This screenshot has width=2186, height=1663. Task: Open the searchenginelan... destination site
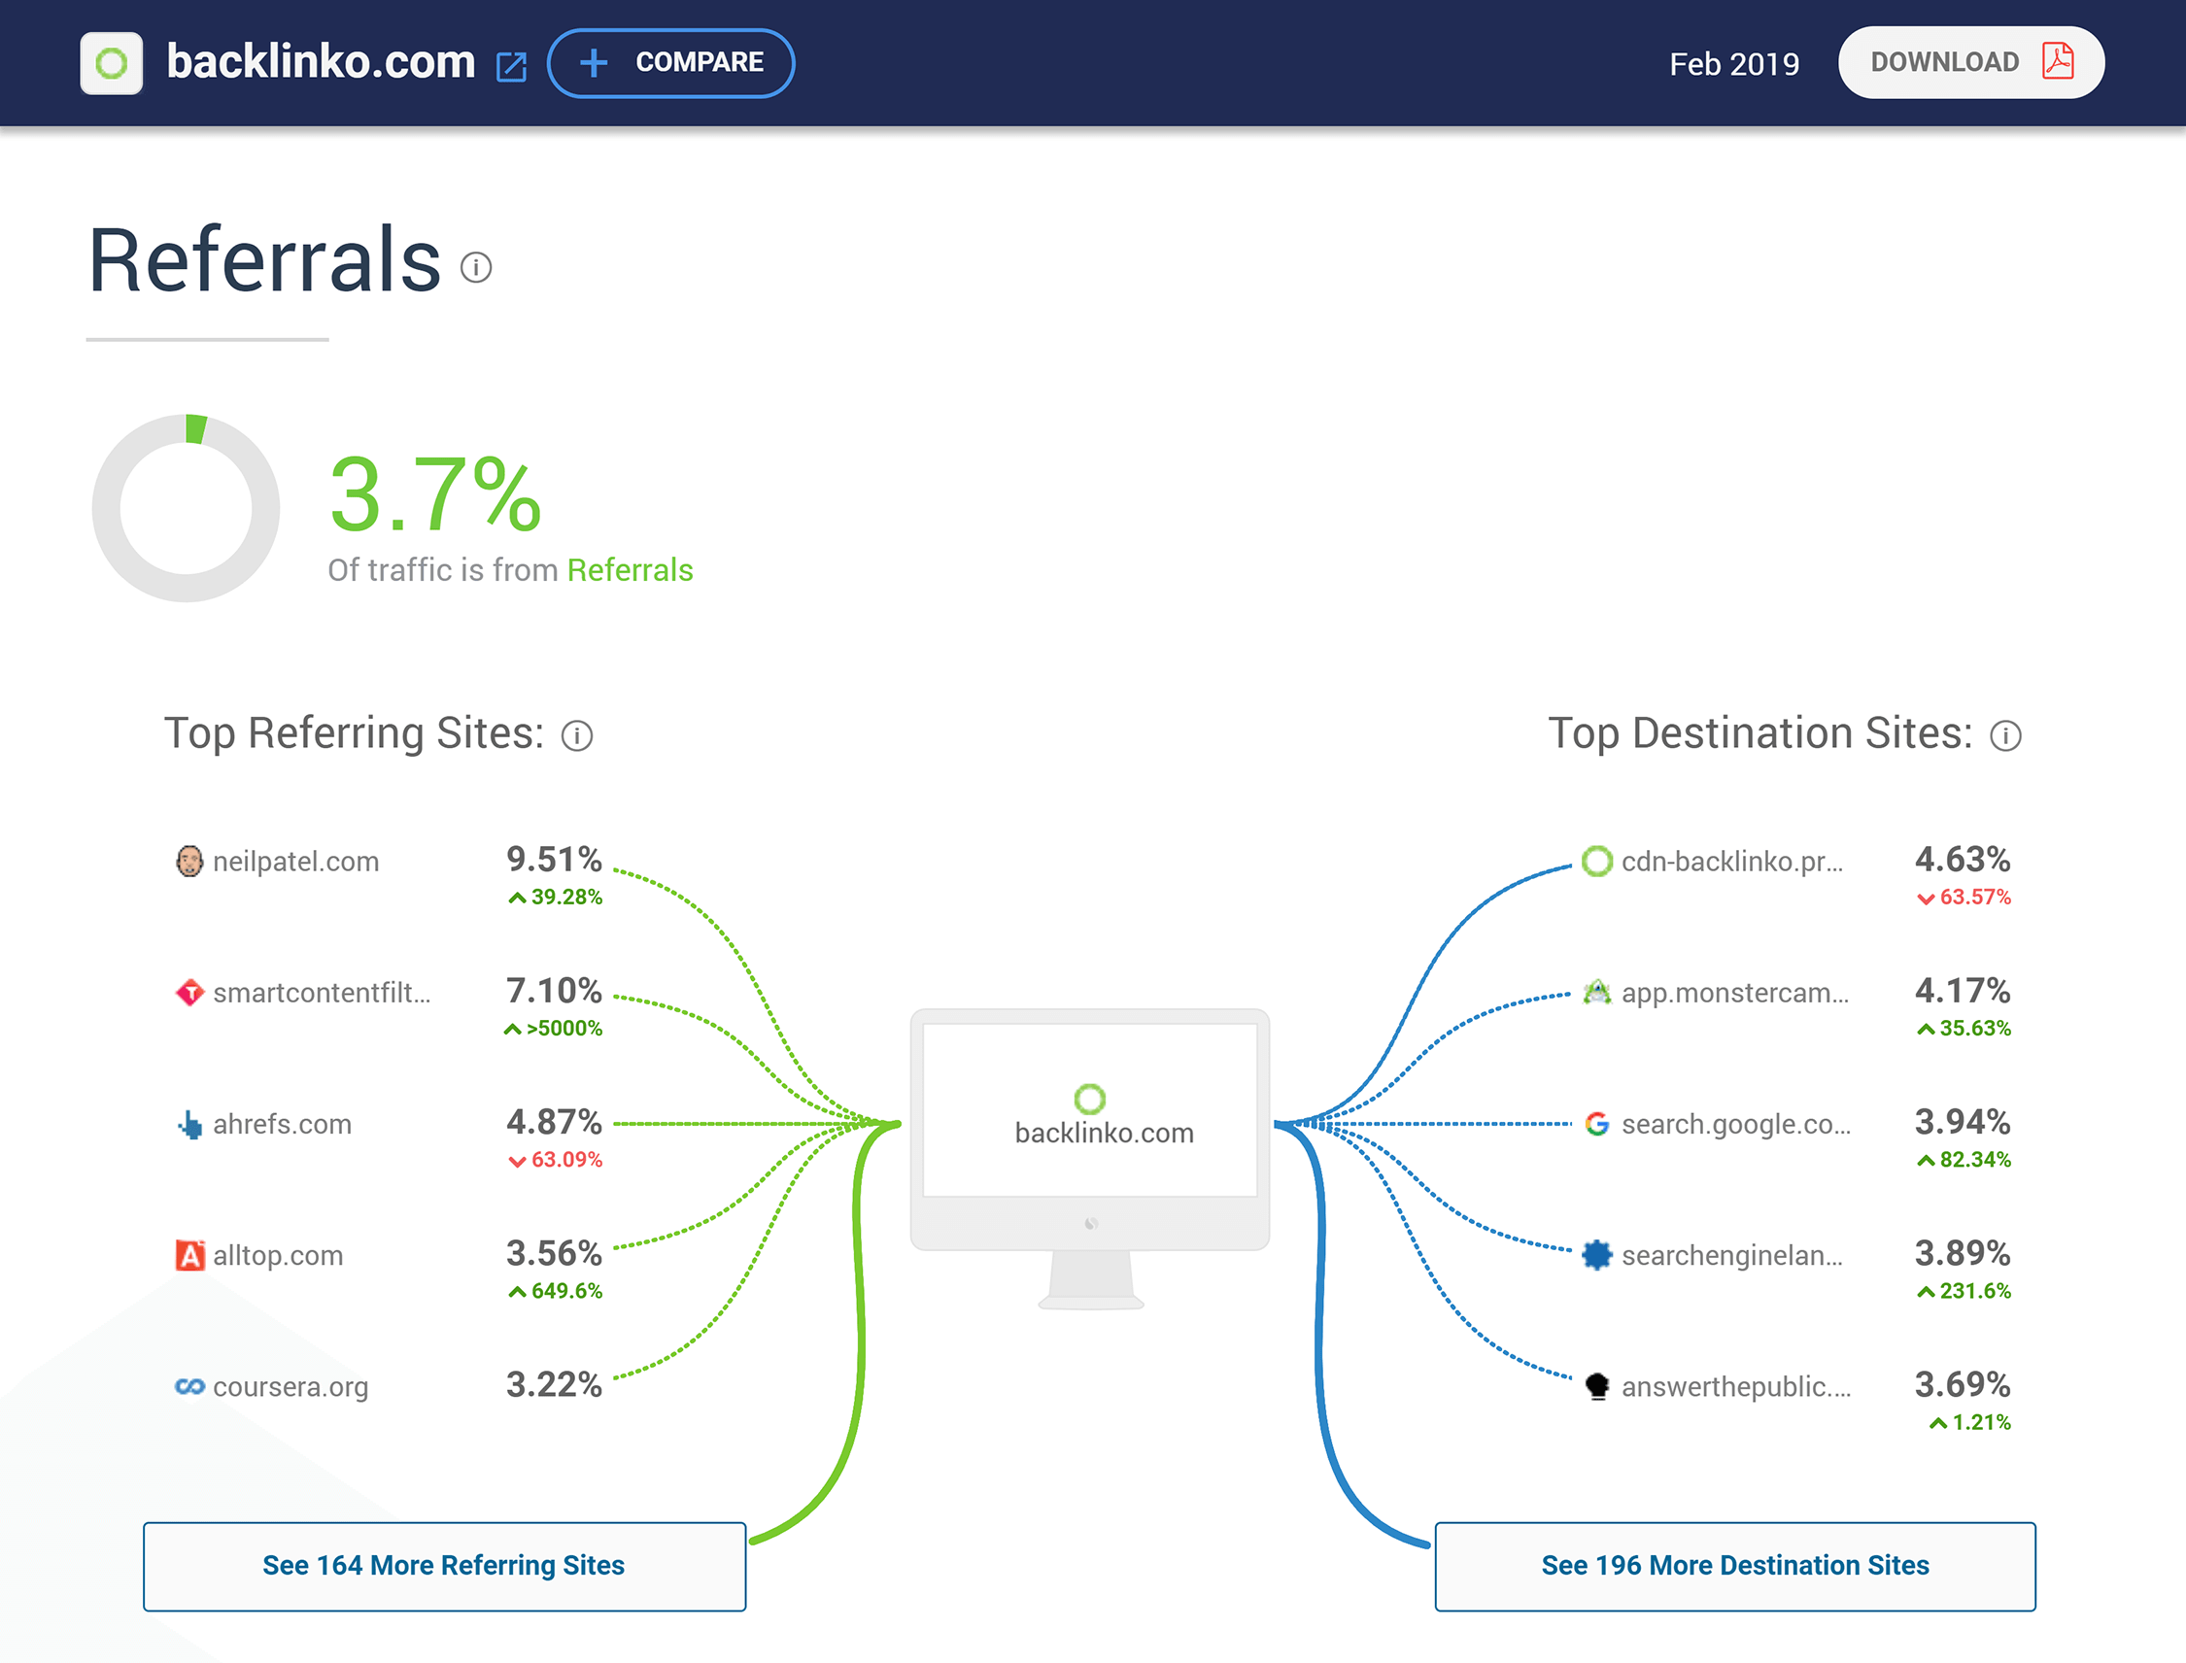[x=1731, y=1256]
